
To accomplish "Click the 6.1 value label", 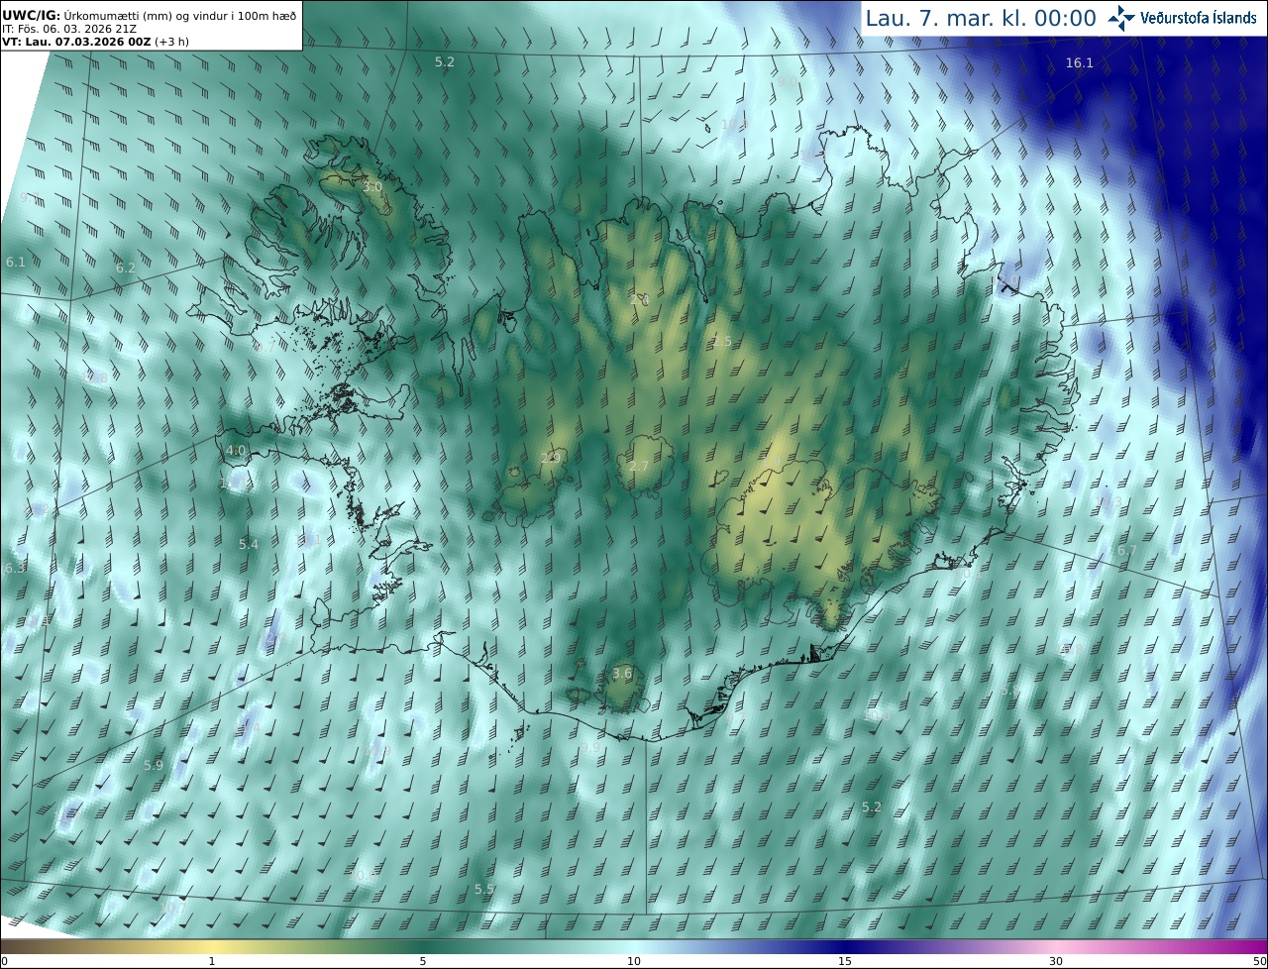I will 16,262.
